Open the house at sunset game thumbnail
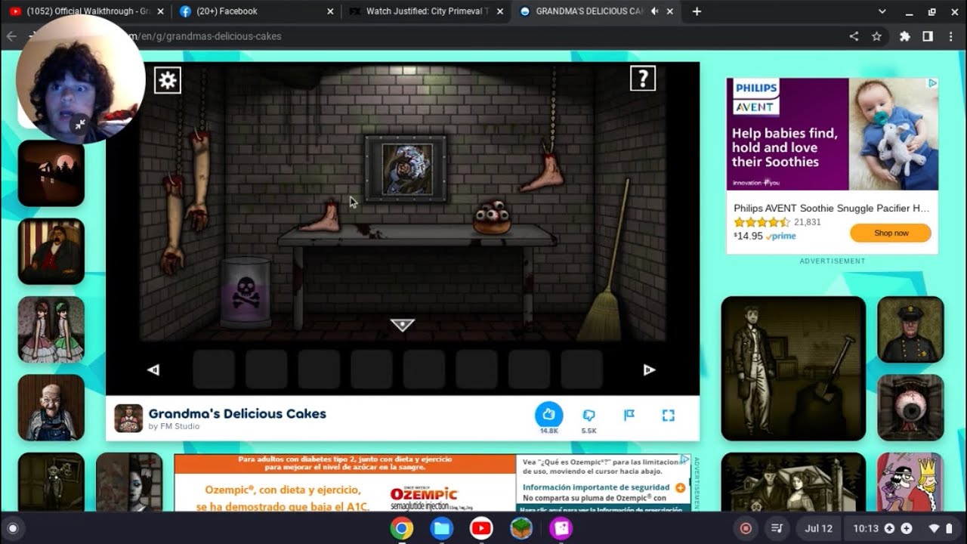 (51, 173)
